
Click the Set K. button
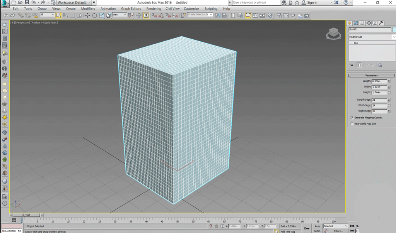(317, 231)
